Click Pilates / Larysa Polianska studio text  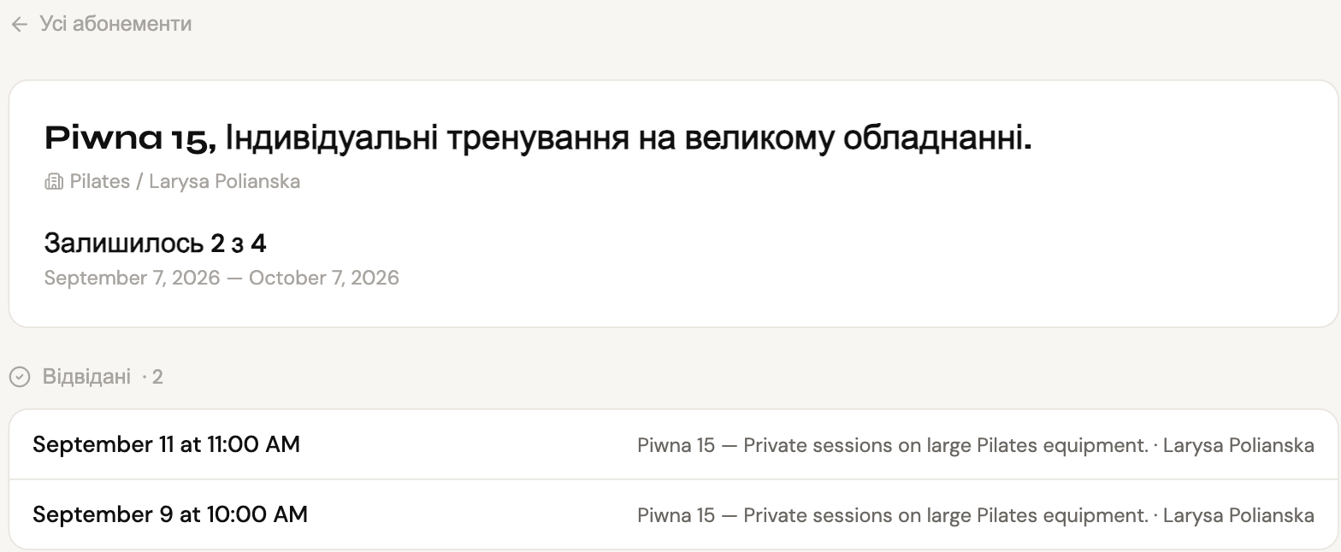coord(185,182)
